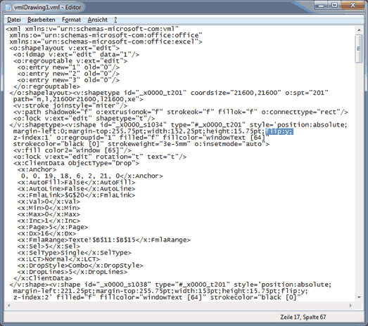Click the vertical scrollbar thumb
368x326 pixels.
[359, 48]
